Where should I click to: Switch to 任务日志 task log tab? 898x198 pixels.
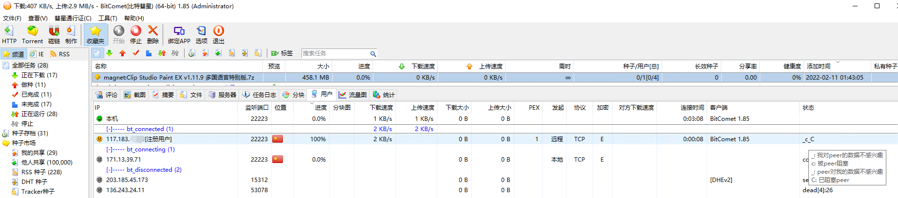260,95
